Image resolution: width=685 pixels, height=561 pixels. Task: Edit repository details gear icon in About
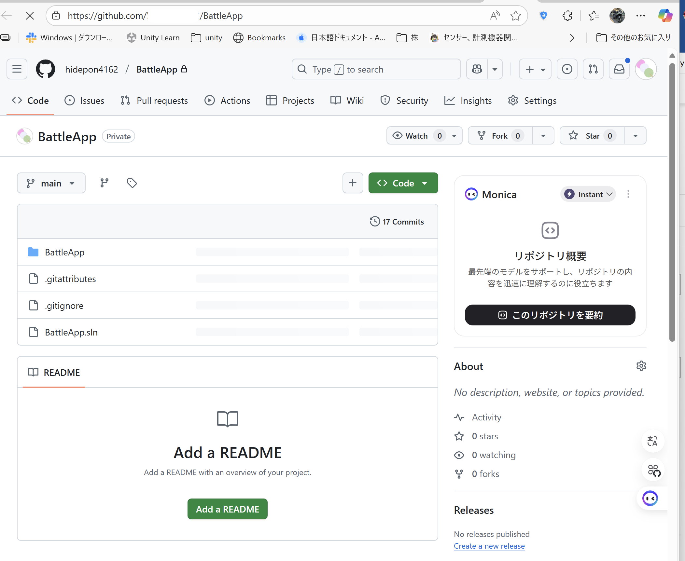[641, 366]
